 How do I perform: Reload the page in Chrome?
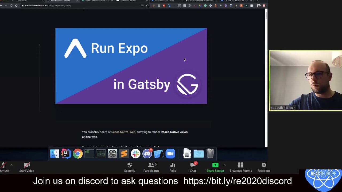pos(11,6)
